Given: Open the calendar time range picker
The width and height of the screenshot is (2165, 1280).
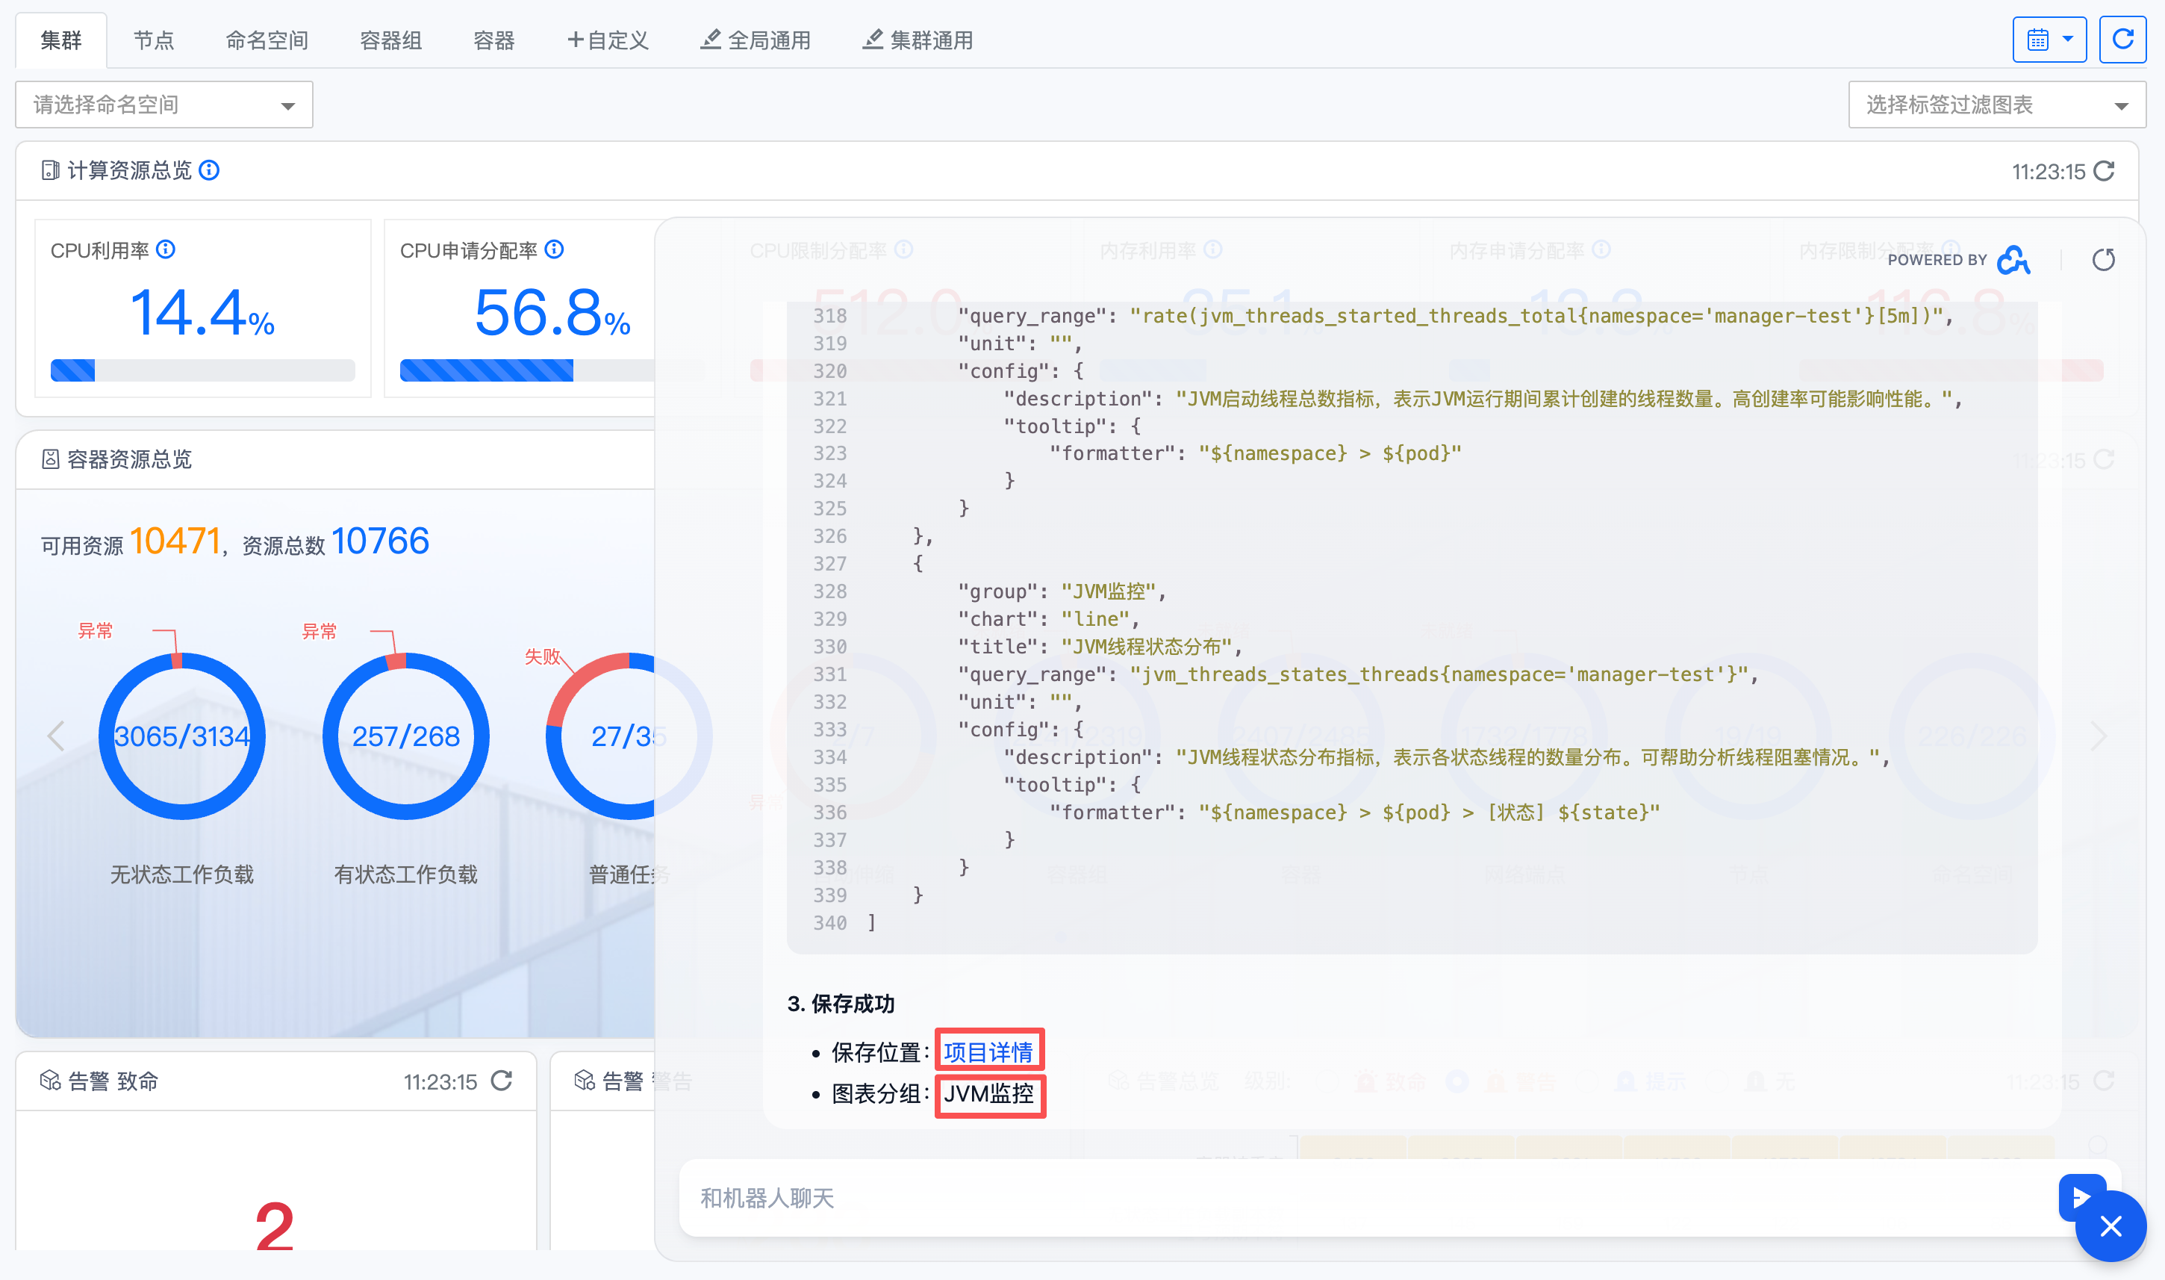Looking at the screenshot, I should click(x=2049, y=40).
